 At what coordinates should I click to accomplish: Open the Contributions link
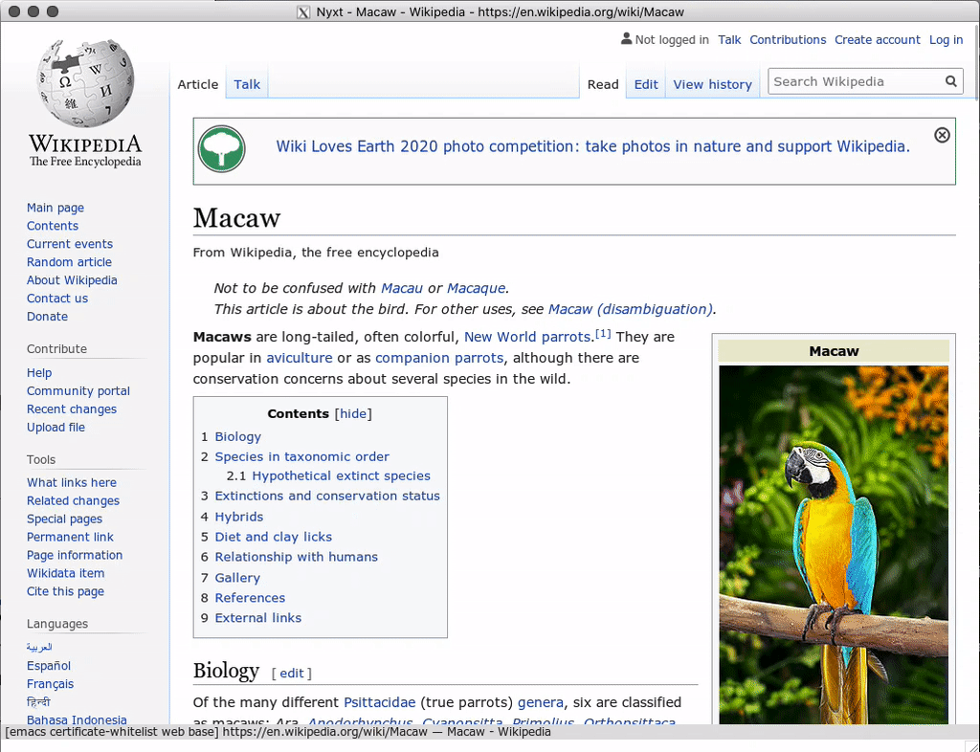tap(788, 39)
